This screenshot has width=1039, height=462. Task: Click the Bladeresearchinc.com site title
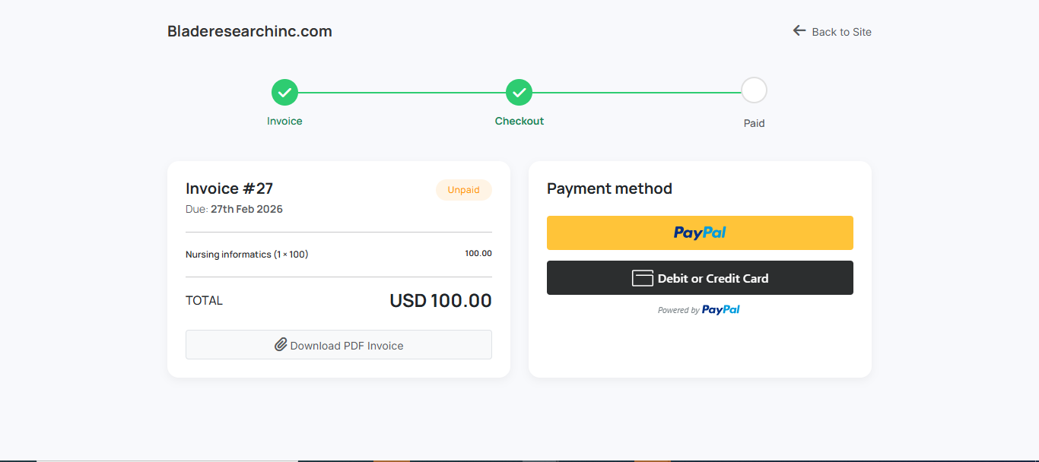249,31
